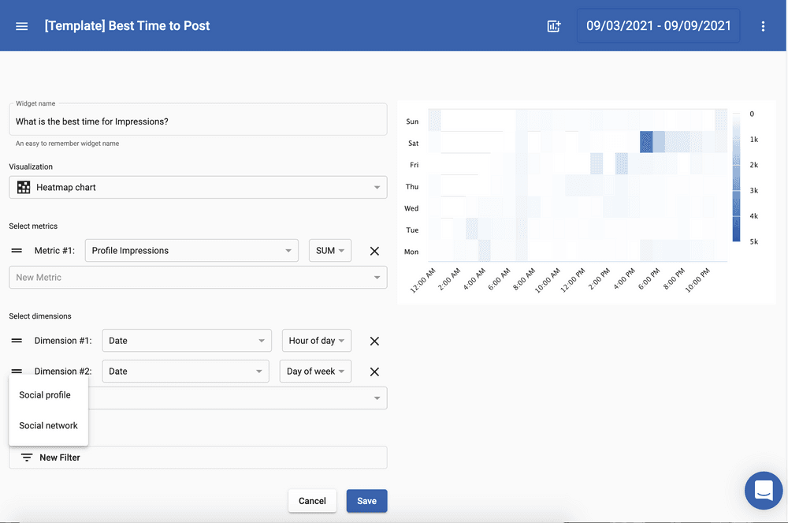Delete Dimension #2 using the X icon
788x523 pixels.
[374, 372]
